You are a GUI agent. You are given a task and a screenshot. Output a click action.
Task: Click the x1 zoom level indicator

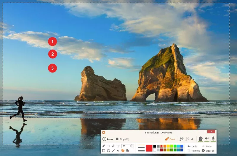point(192,139)
